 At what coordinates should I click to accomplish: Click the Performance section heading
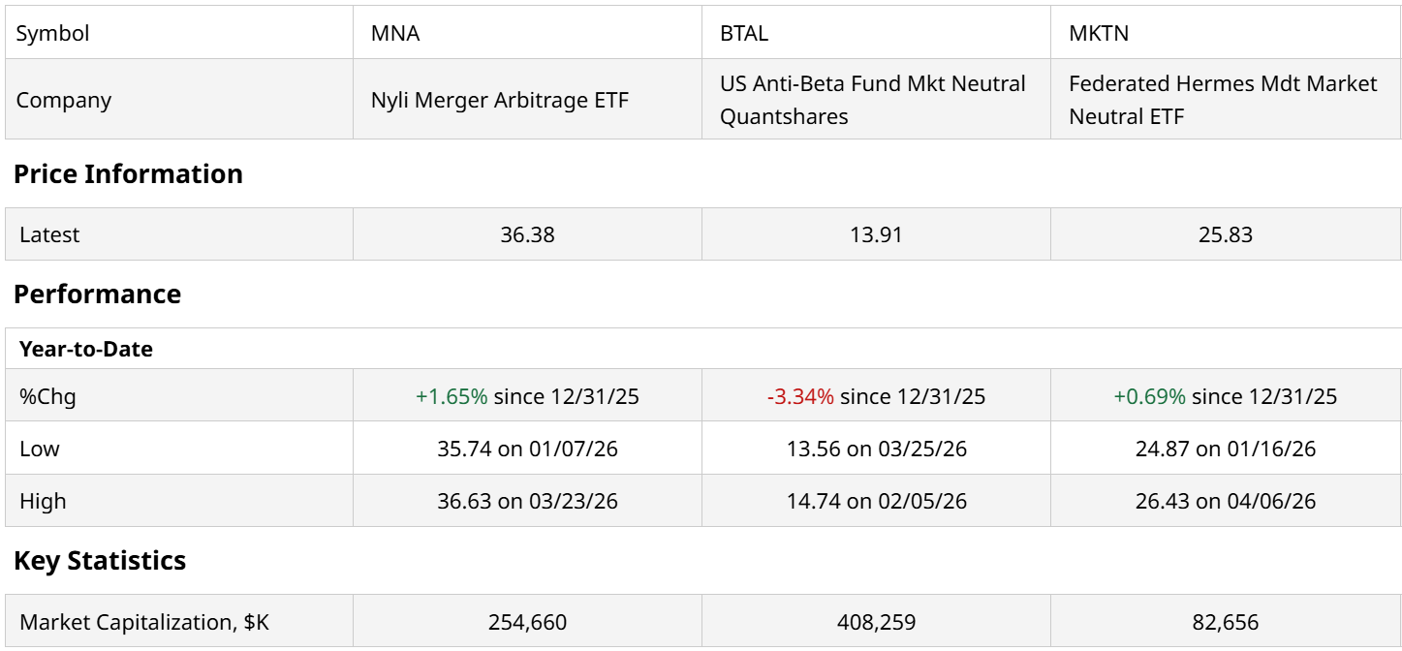coord(97,294)
